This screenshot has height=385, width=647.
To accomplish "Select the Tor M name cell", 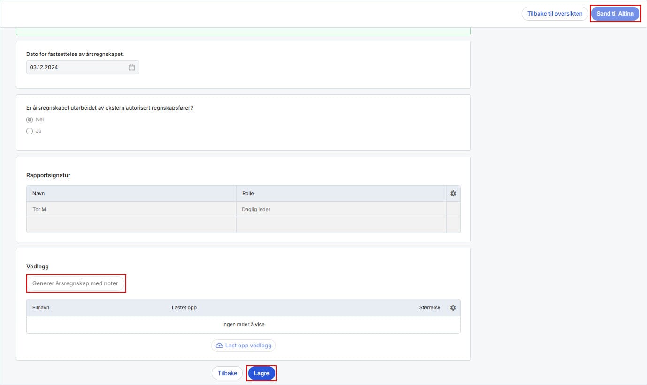I will [131, 209].
